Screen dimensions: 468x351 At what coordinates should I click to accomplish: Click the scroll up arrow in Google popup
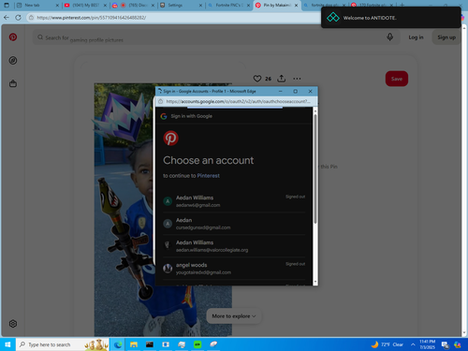[315, 110]
